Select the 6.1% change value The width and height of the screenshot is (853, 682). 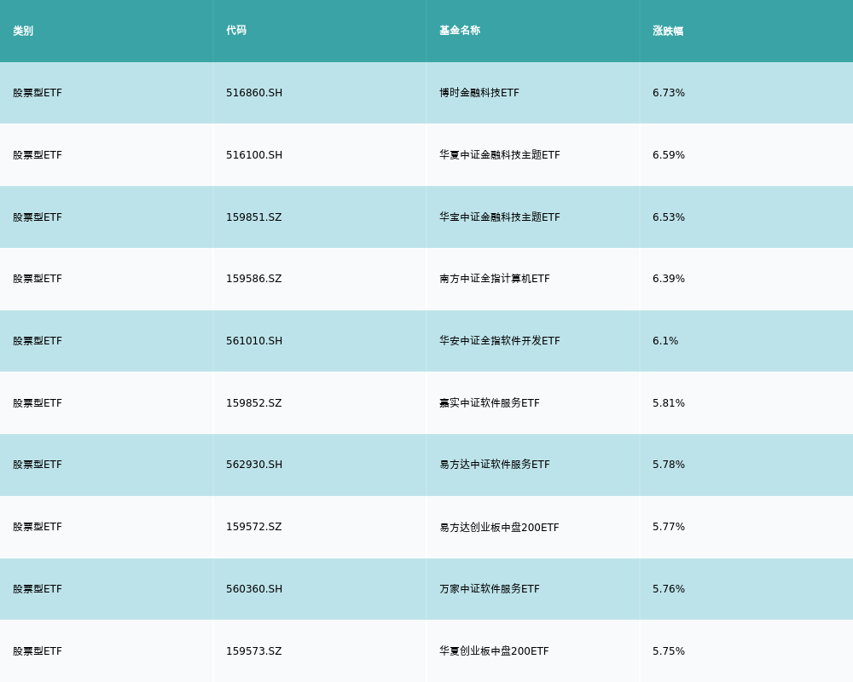coord(665,341)
